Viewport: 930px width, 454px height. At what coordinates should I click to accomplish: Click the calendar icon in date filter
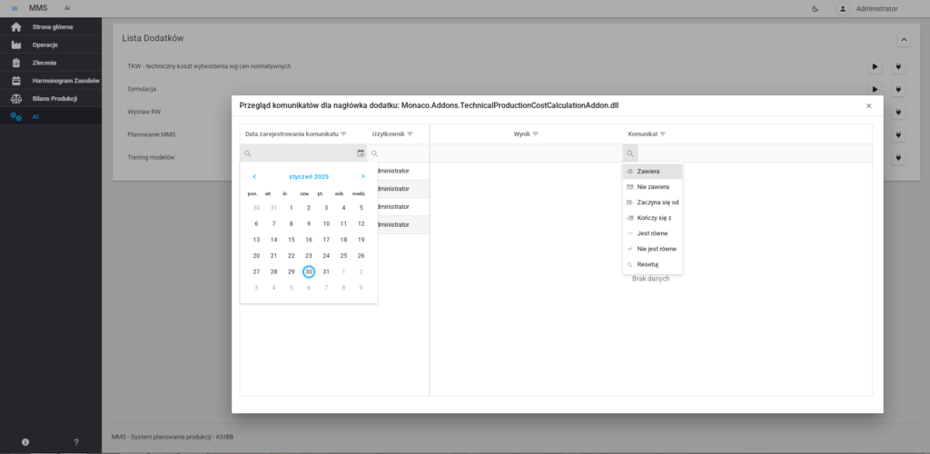pyautogui.click(x=361, y=153)
